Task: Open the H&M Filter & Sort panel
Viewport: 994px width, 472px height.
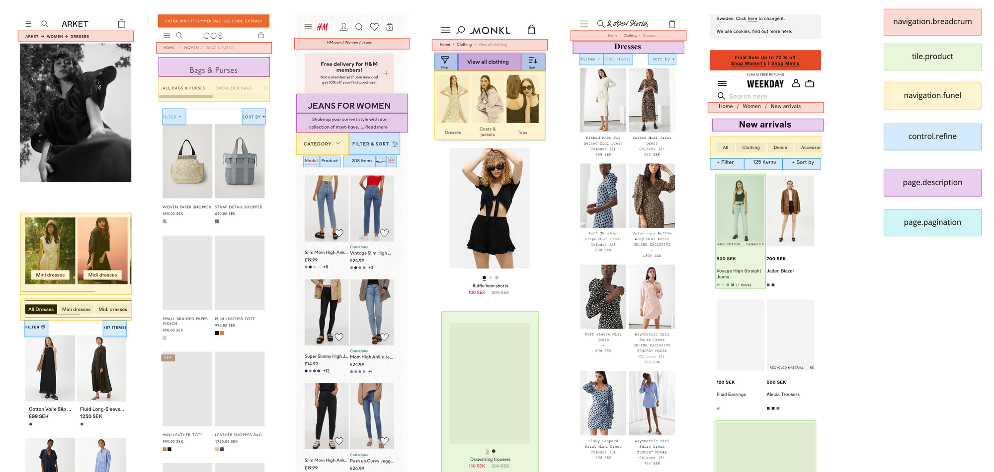Action: [375, 144]
